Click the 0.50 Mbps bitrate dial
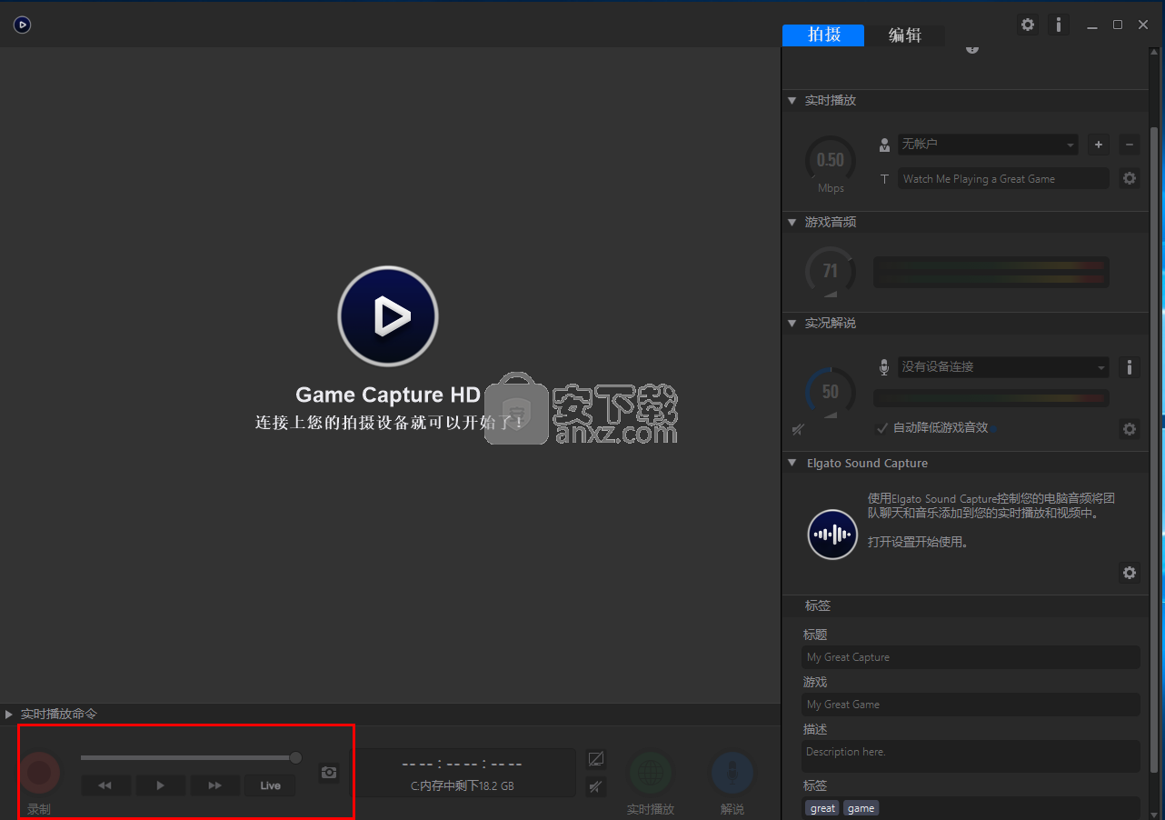The image size is (1165, 820). click(x=831, y=160)
